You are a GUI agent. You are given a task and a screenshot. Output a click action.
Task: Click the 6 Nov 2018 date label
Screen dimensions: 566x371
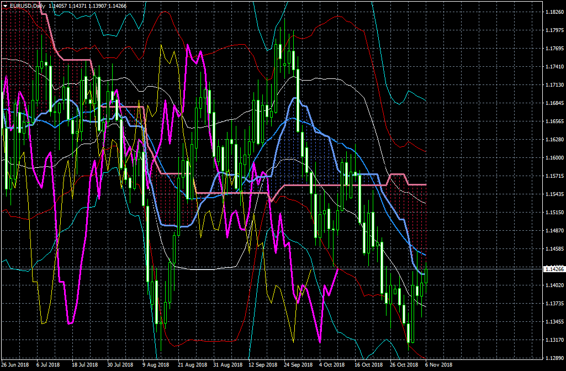coord(438,365)
